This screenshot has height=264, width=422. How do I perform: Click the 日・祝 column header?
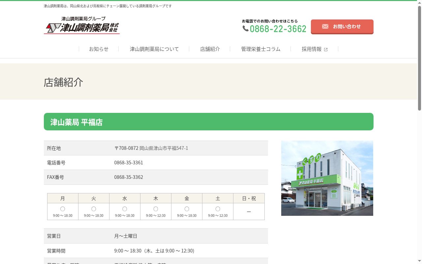point(249,198)
